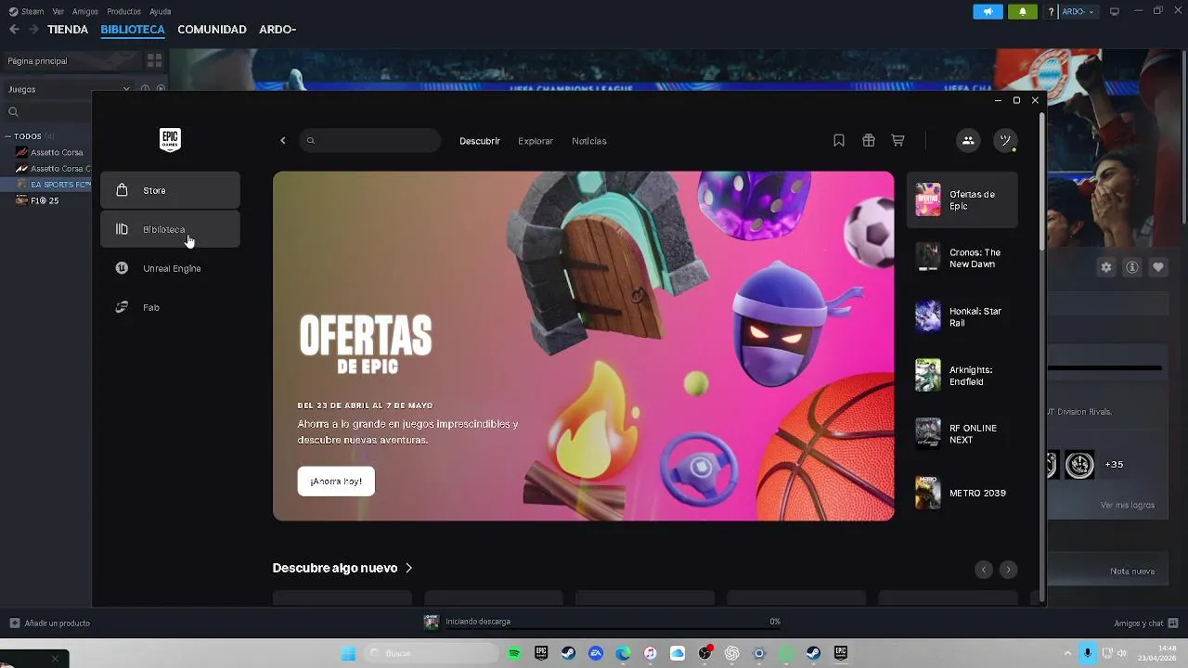Open Descubre algo nuevo section link
The height and width of the screenshot is (668, 1188).
[342, 568]
